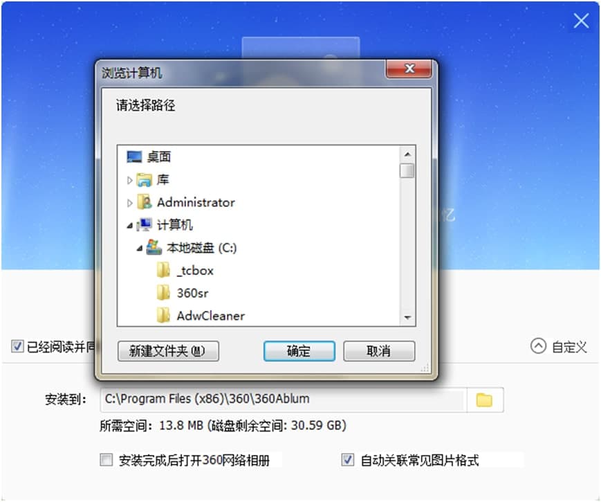
Task: Open the yellow folder browse icon
Action: tap(484, 400)
